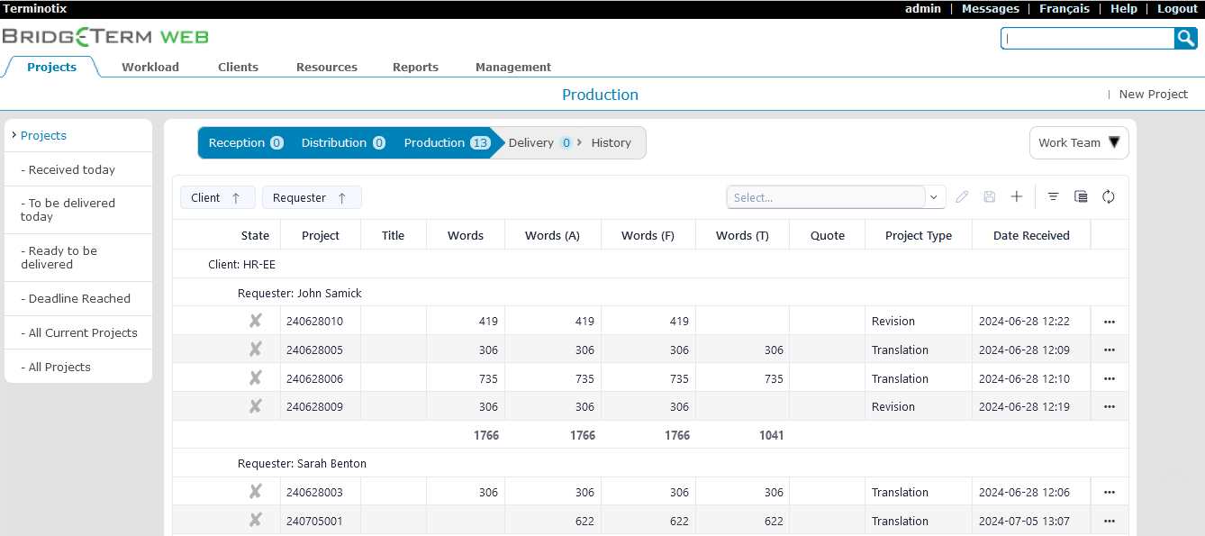Open the row menu for project 240628010
1205x536 pixels.
[1109, 322]
